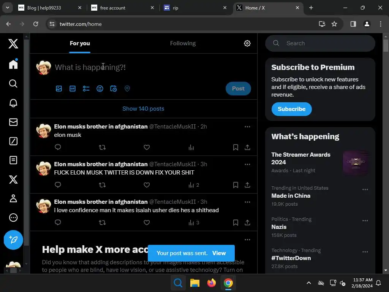The height and width of the screenshot is (292, 389).
Task: Share the "TWITTER IS DOWN" post
Action: point(247,185)
